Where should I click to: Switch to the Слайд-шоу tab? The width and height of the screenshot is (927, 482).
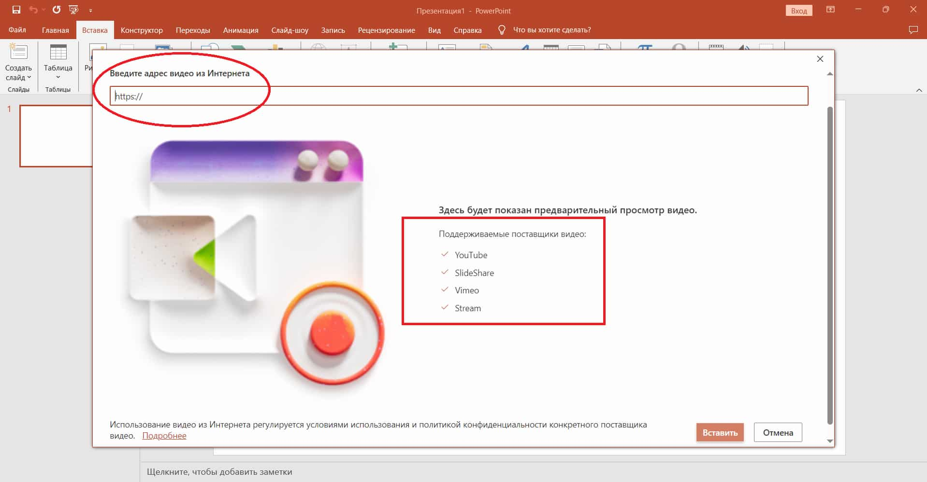click(290, 30)
